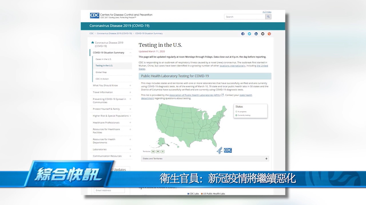This screenshot has height=205, width=366.
Task: Click the Coronavirus Disease 2019 teal banner title
Action: (120, 26)
